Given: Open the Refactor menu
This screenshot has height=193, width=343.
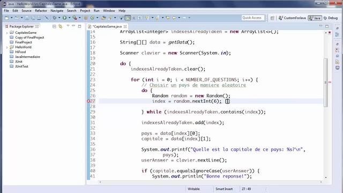Looking at the screenshot, I should pos(41,11).
